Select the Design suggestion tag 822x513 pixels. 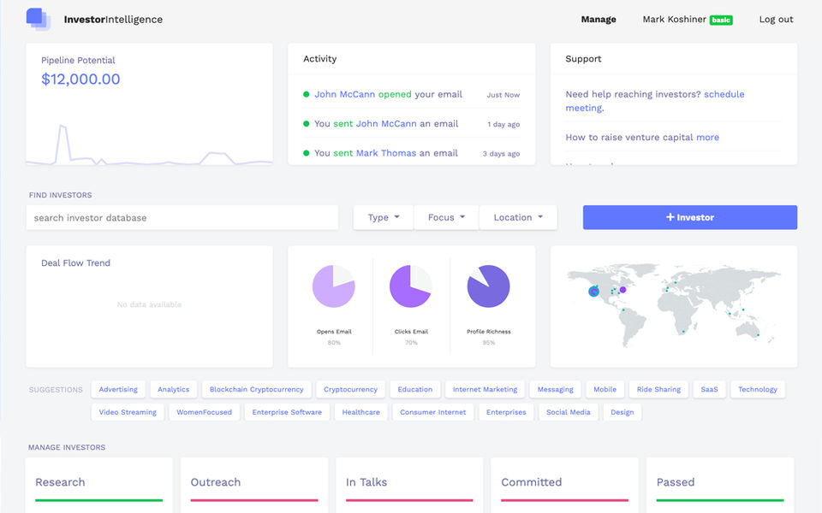coord(622,412)
